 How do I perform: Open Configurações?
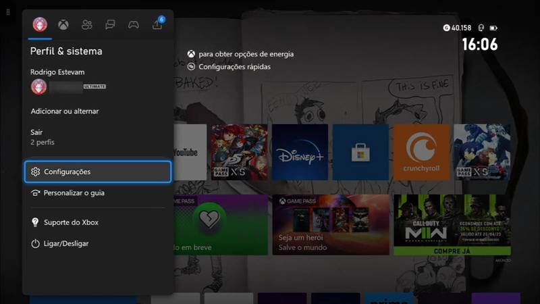[98, 172]
